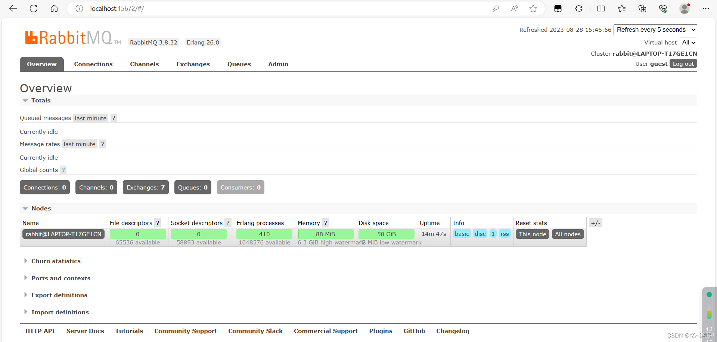Change Queued messages last minute range
Image resolution: width=717 pixels, height=342 pixels.
point(91,118)
